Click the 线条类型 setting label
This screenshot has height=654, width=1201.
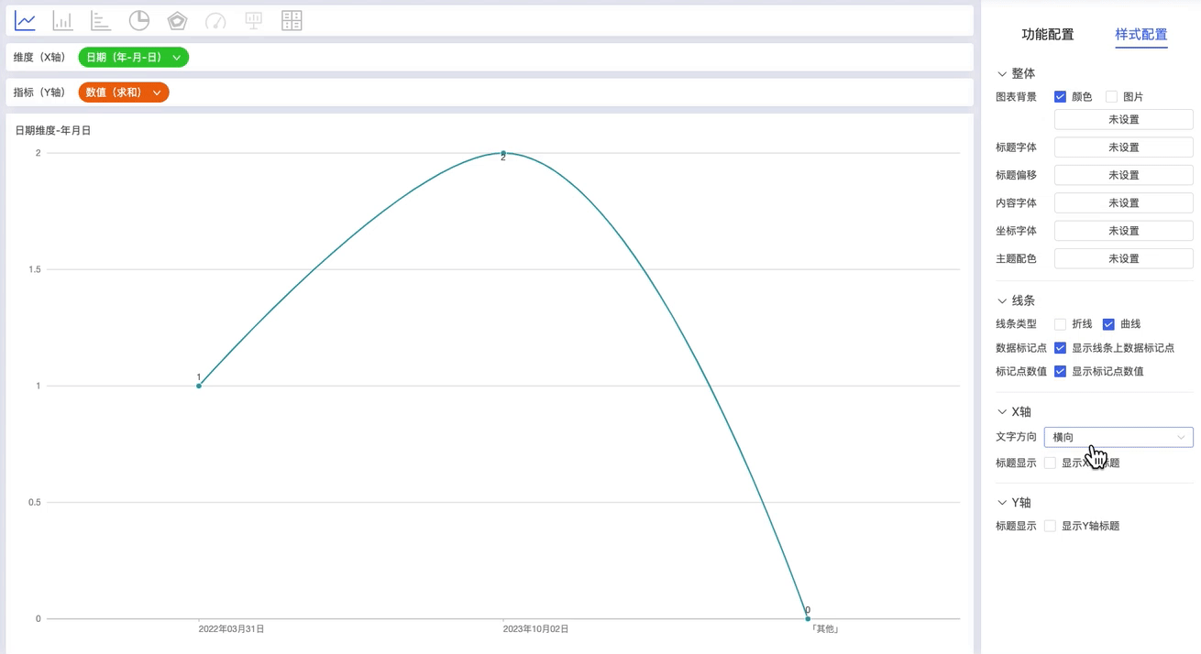[1016, 324]
